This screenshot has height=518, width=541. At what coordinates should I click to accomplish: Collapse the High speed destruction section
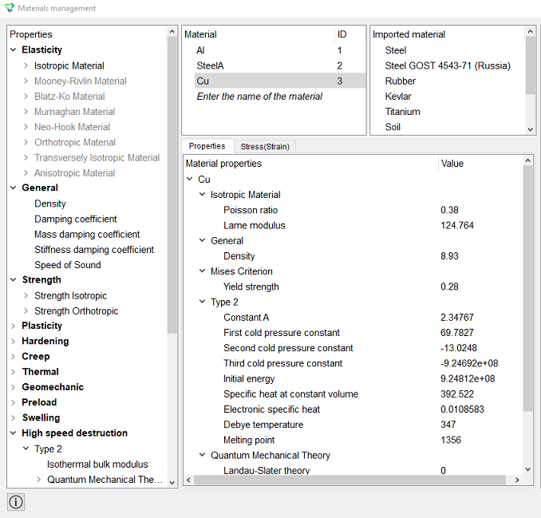coord(13,433)
